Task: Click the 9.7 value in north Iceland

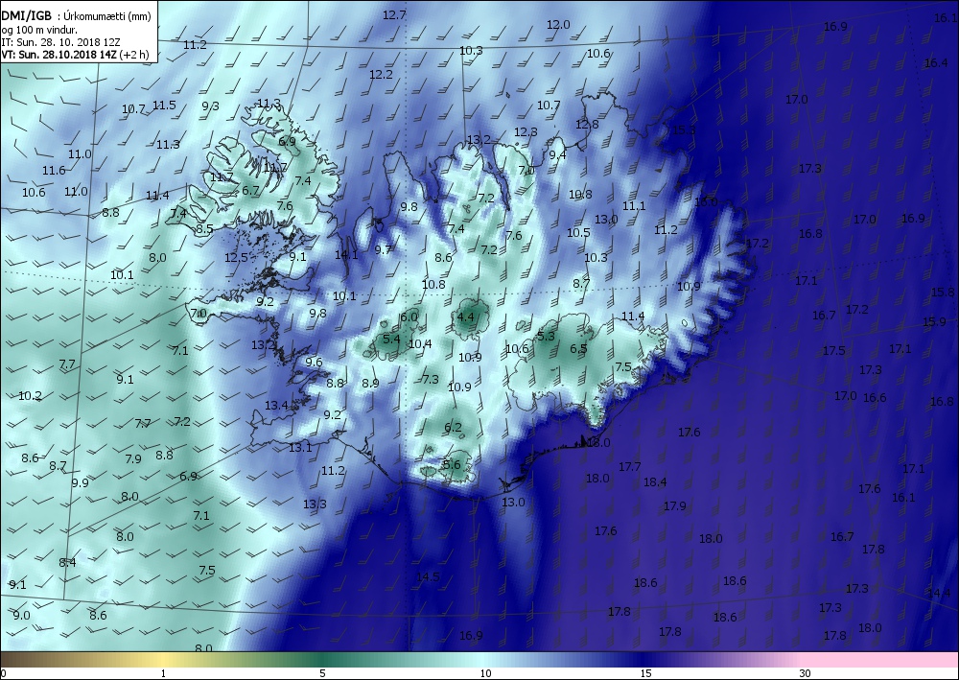Action: click(x=383, y=249)
